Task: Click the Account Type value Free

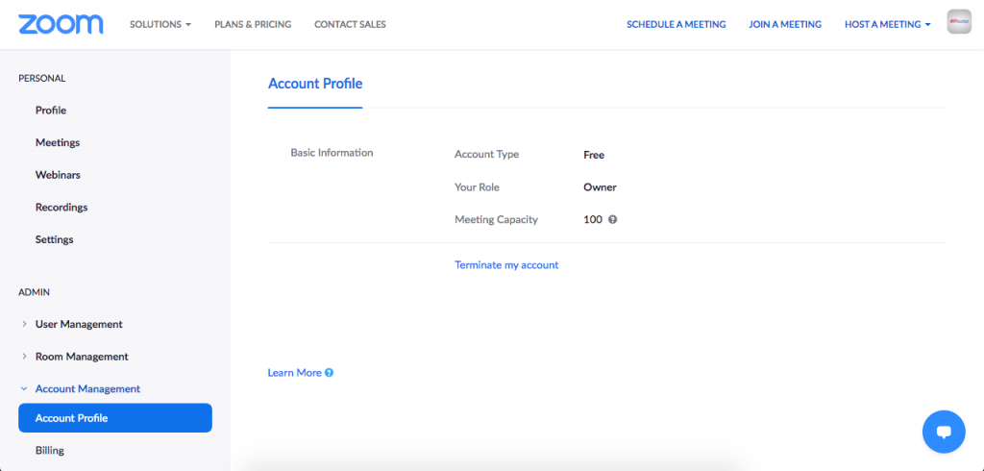Action: (594, 155)
